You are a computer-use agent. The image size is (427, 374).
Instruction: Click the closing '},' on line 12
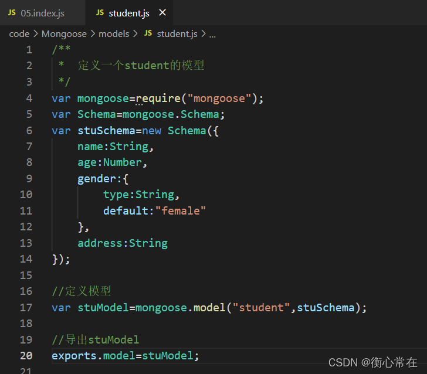point(83,227)
